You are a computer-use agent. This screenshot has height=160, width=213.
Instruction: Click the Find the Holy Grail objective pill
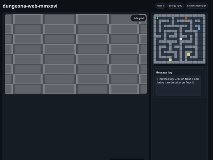pyautogui.click(x=196, y=6)
